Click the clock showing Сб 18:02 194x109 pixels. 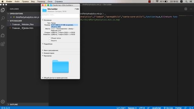(174, 2)
